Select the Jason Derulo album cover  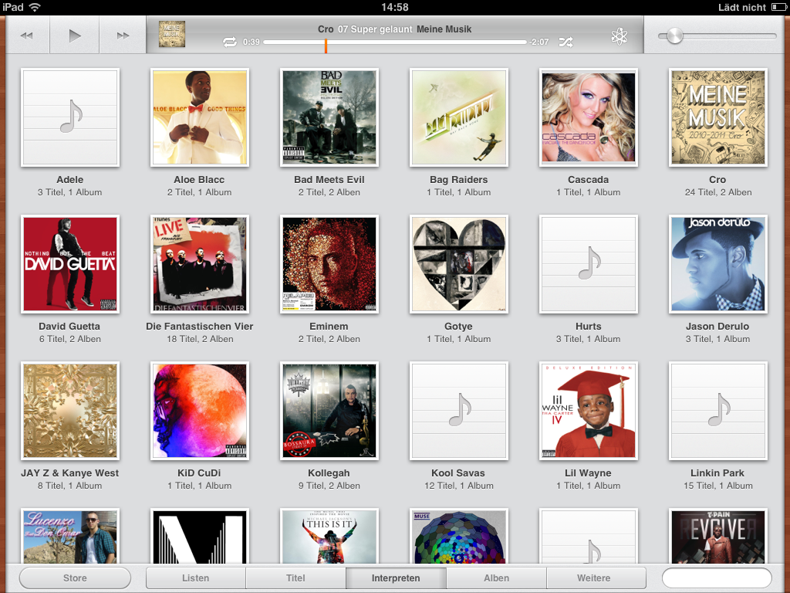point(718,264)
